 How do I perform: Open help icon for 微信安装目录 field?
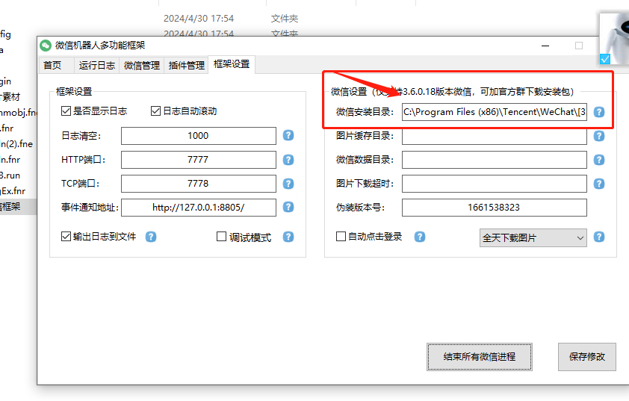click(599, 112)
